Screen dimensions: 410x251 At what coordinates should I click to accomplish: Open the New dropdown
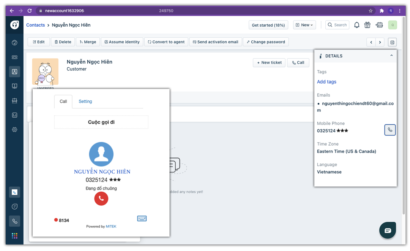[x=304, y=25]
